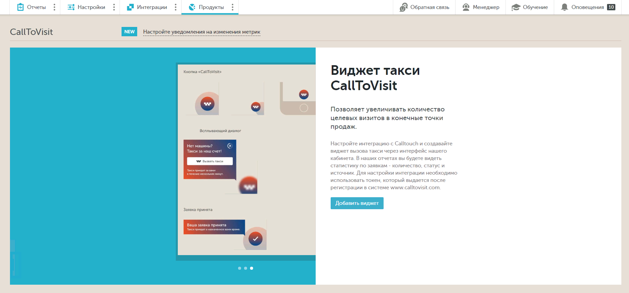The height and width of the screenshot is (293, 629).
Task: Expand the Продукты three-dot menu
Action: 232,7
